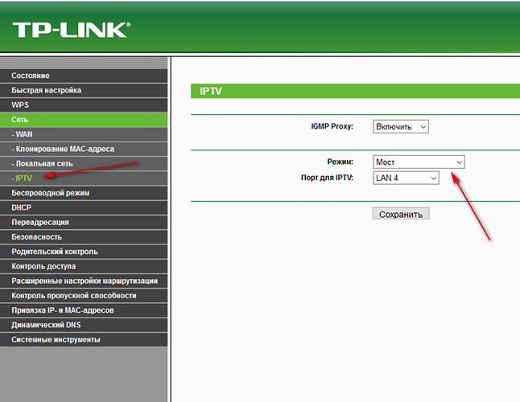Image resolution: width=520 pixels, height=402 pixels.
Task: Click the TP-LINK logo
Action: [71, 30]
